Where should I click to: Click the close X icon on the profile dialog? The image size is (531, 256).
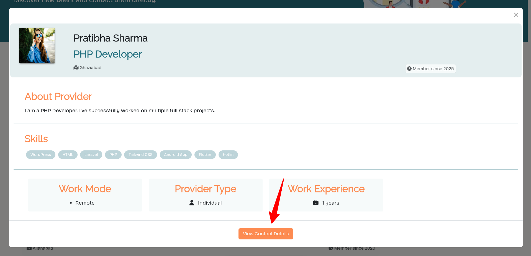[516, 15]
